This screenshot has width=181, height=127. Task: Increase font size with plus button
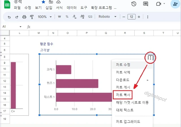point(139,17)
